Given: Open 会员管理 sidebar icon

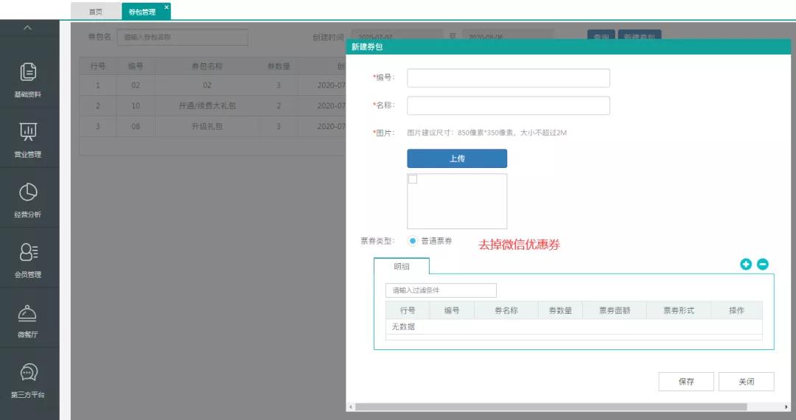Looking at the screenshot, I should click(x=28, y=252).
